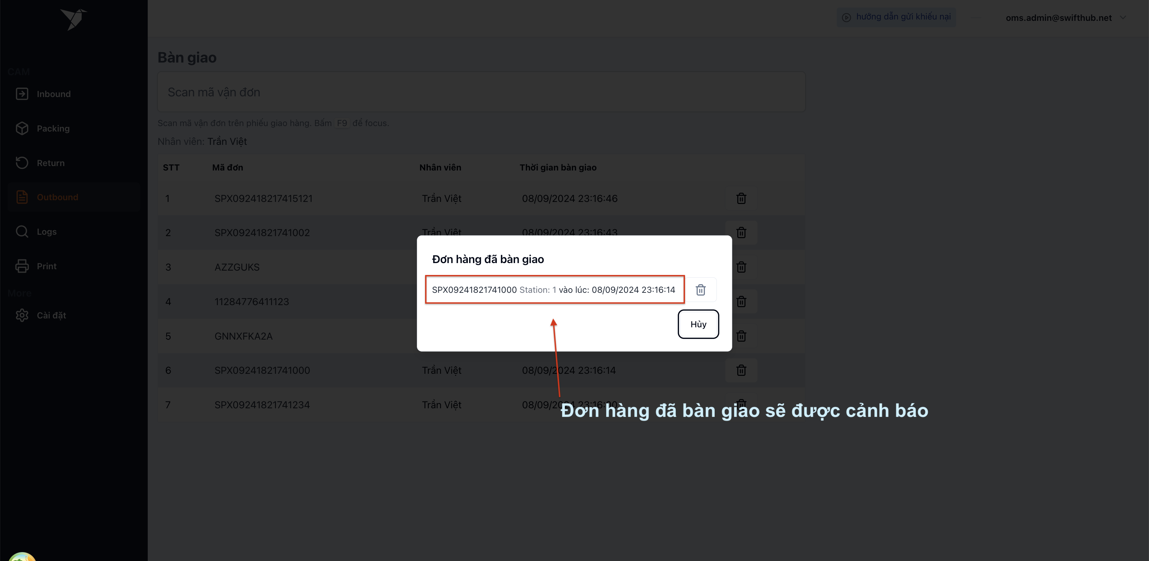Click Trần Việt in row SPX09241821741234
The width and height of the screenshot is (1149, 561).
441,405
